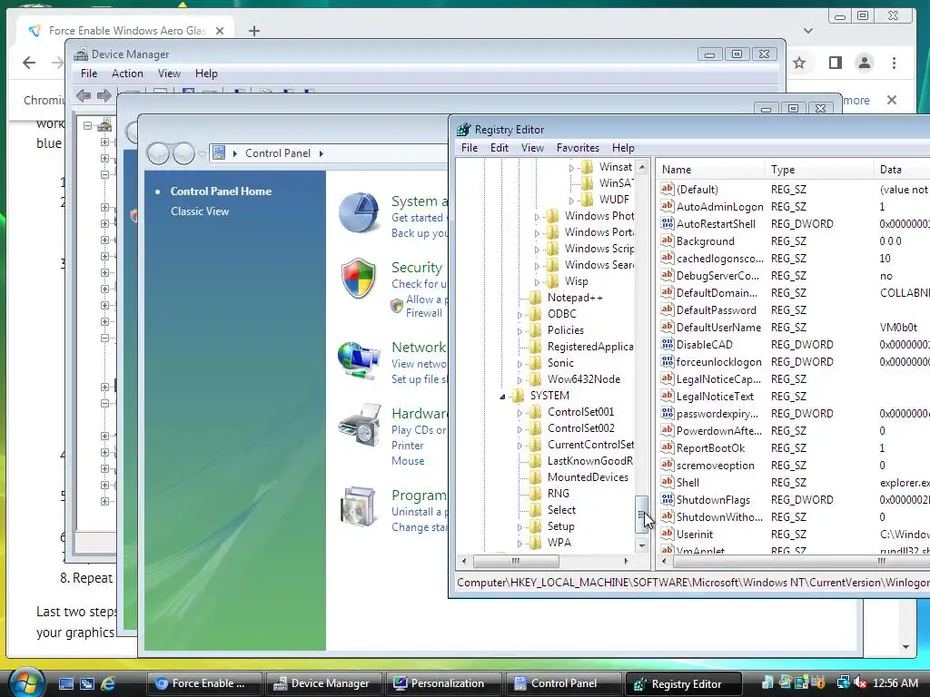Open Registry Editor Edit menu
This screenshot has width=930, height=697.
[x=500, y=148]
